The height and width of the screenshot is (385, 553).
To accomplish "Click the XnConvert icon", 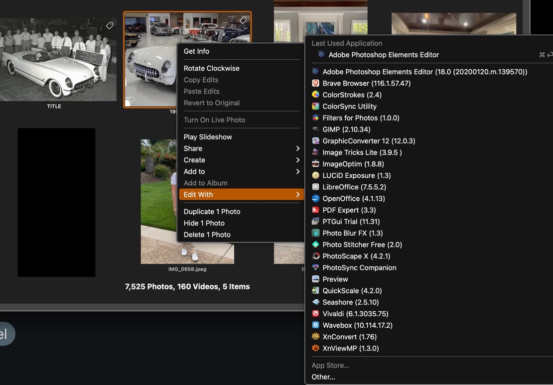I will (x=315, y=336).
